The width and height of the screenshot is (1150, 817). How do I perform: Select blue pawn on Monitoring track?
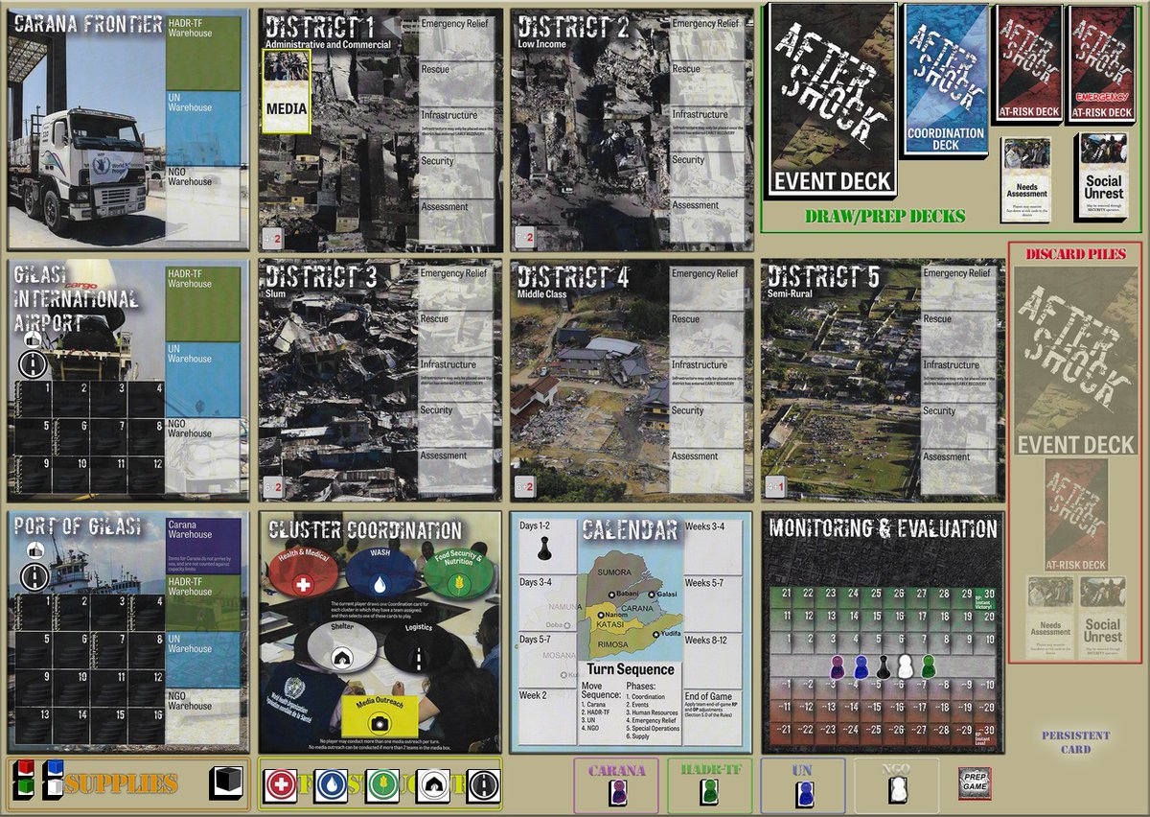(x=860, y=666)
